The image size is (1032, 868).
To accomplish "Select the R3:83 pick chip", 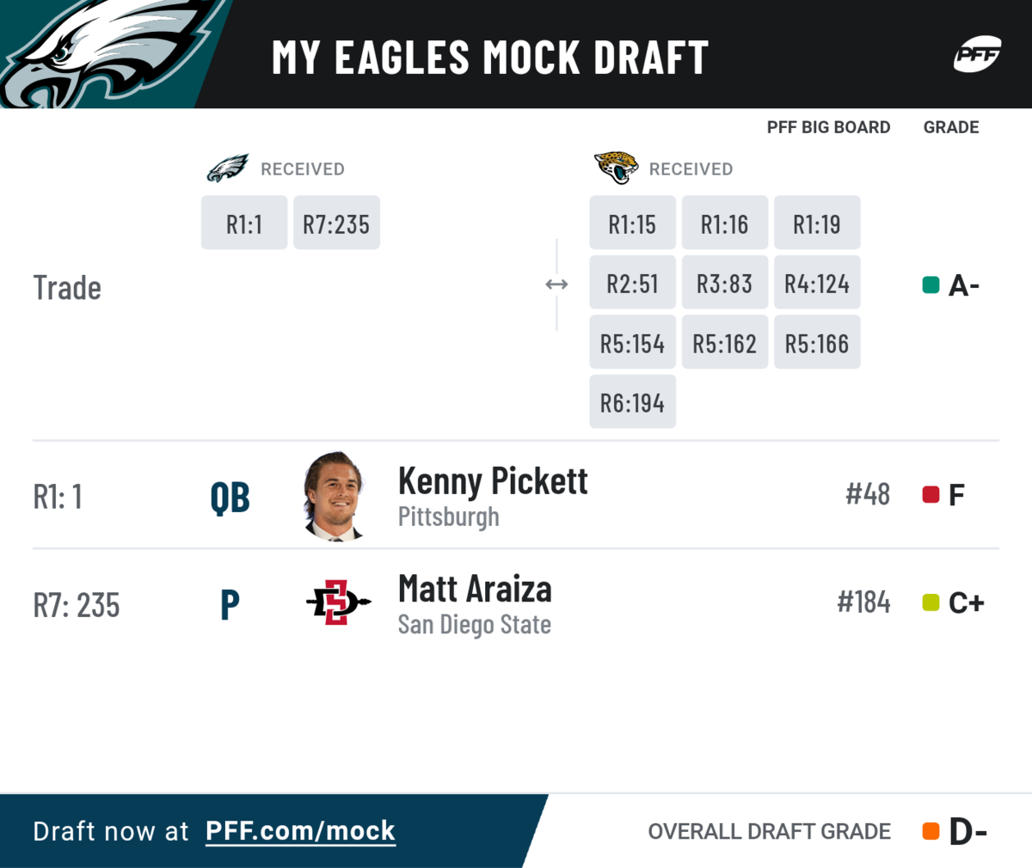I will coord(725,282).
